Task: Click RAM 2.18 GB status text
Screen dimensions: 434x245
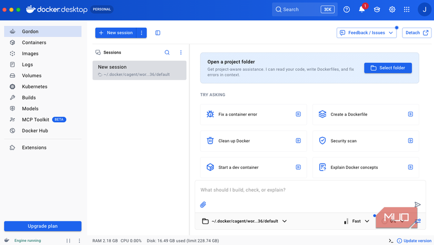Action: [105, 241]
